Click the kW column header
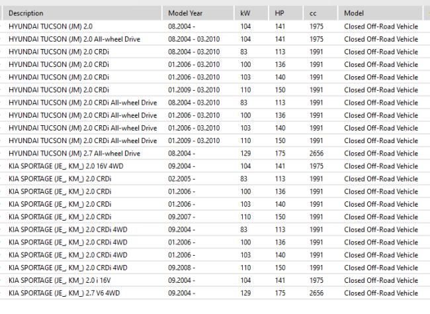Image resolution: width=430 pixels, height=314 pixels. pos(251,13)
